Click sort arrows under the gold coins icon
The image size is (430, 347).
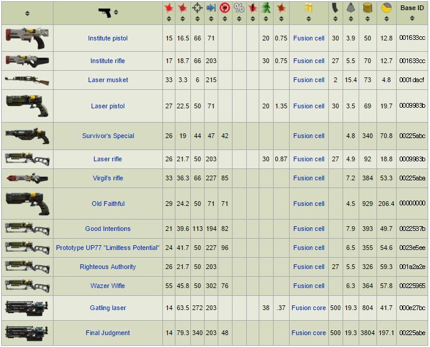coord(368,19)
